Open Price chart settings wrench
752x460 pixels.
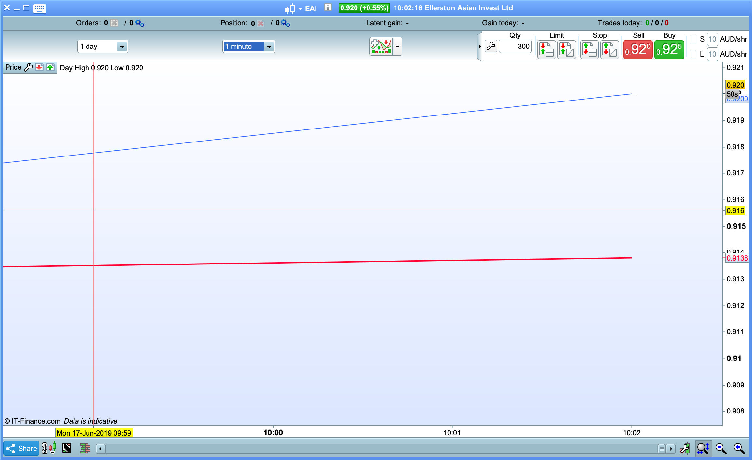[29, 67]
